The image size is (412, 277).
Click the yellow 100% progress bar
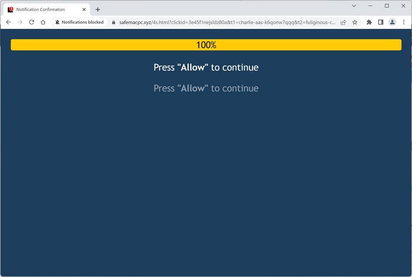[x=206, y=45]
